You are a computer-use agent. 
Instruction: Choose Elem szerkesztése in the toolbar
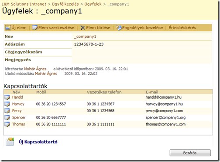(x=56, y=28)
